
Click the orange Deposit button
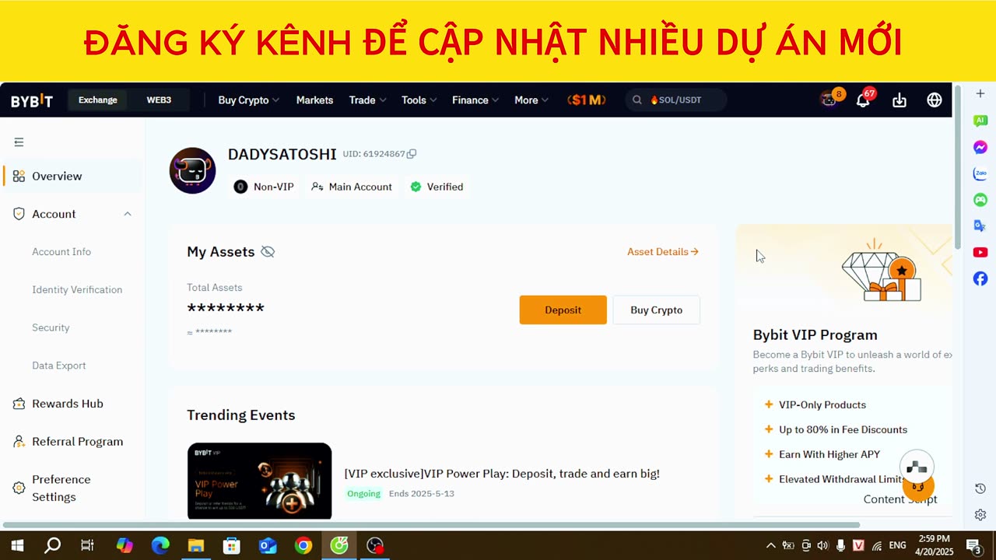[x=563, y=310]
